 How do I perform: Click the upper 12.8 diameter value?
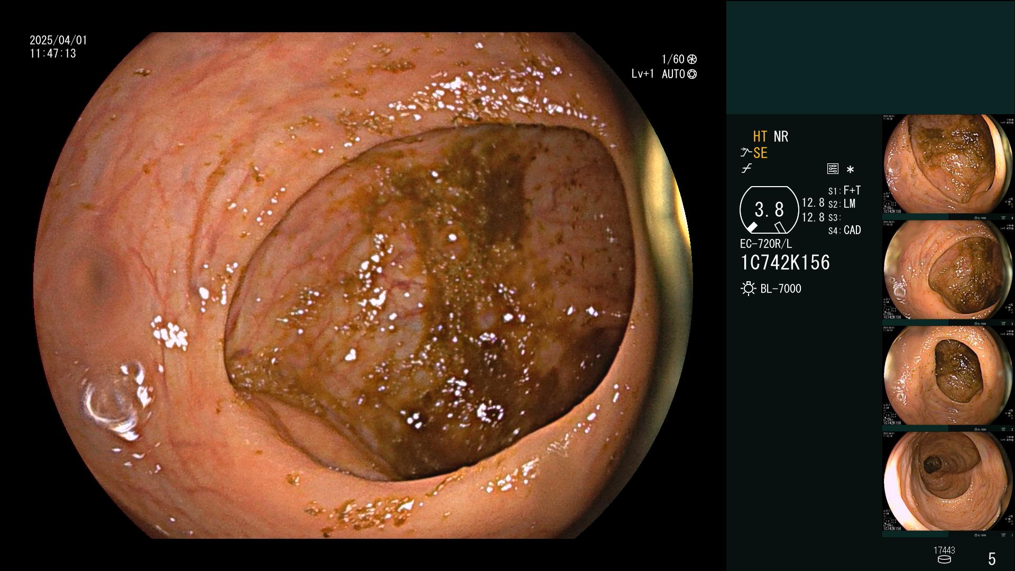pos(813,203)
